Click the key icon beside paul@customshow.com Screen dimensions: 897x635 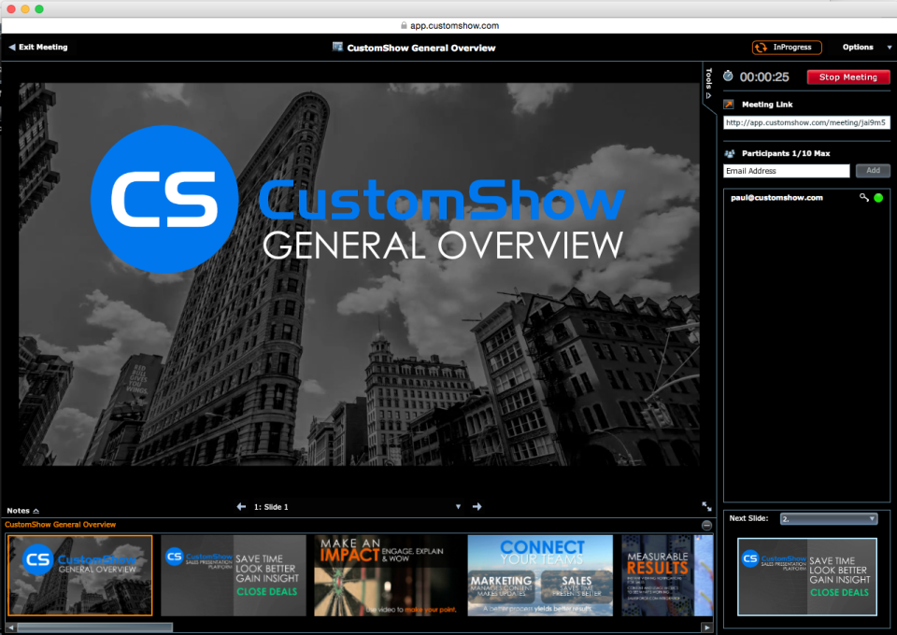[863, 197]
